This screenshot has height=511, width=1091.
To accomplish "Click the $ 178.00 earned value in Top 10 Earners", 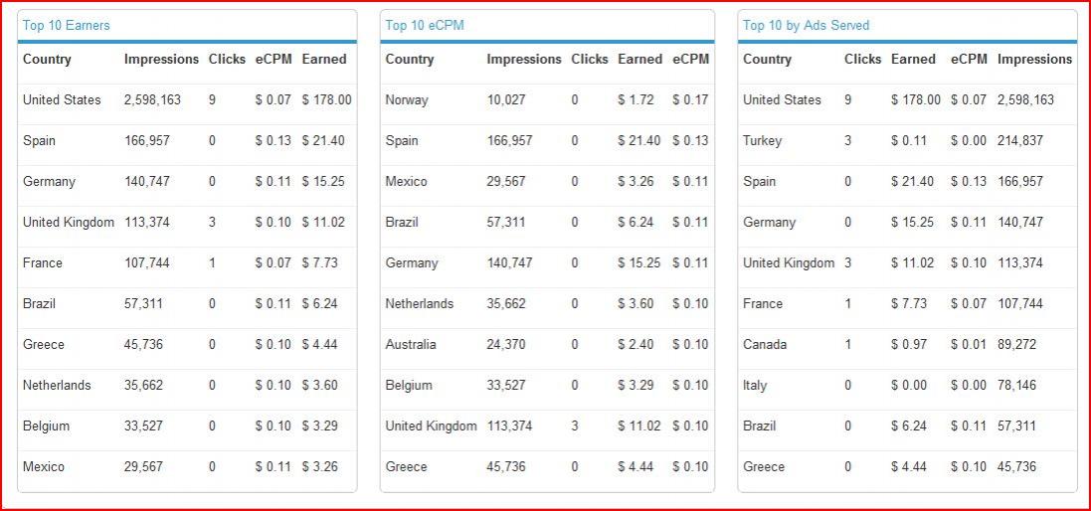I will click(x=326, y=99).
